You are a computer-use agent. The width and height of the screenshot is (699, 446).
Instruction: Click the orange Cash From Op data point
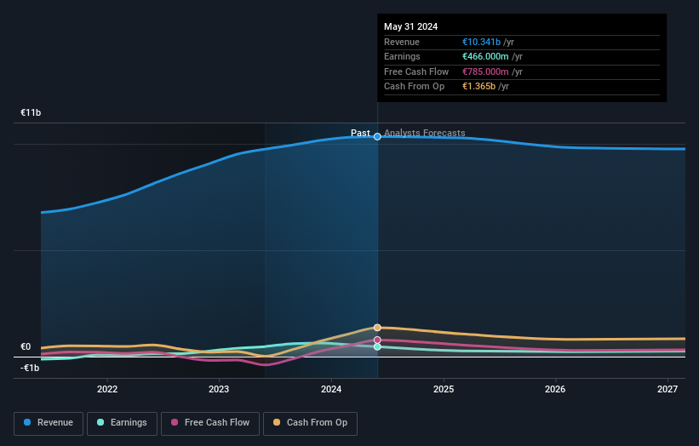pos(377,328)
